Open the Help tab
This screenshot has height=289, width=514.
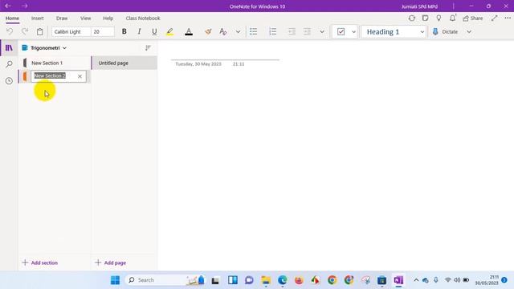click(x=108, y=18)
